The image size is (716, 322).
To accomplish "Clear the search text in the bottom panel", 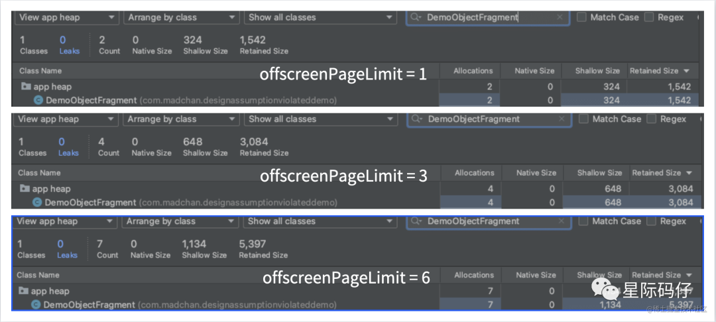I will pos(562,221).
